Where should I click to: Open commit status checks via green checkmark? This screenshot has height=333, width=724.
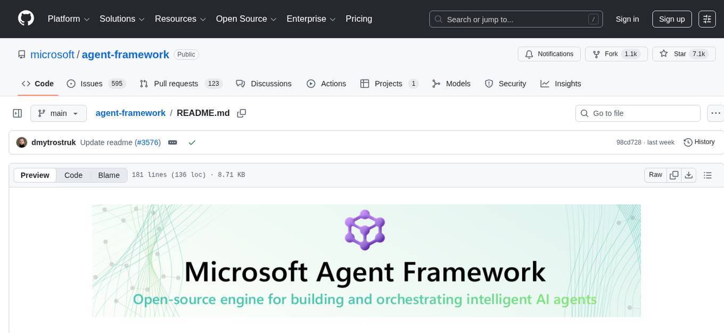click(x=192, y=143)
